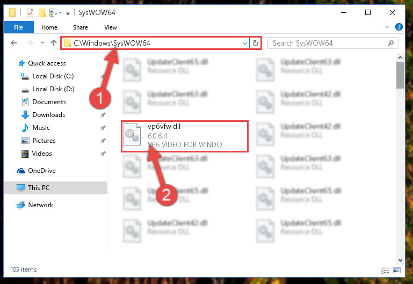Open the Share ribbon tab
Image resolution: width=413 pixels, height=284 pixels.
pos(81,27)
